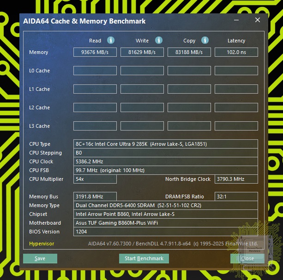The image size is (283, 280).
Task: Click the L3 Cache Read field
Action: pos(95,126)
